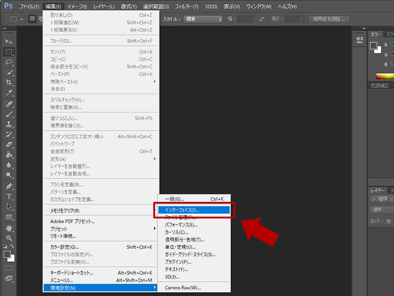Open the レイヤー(L) menu
This screenshot has height=296, width=394.
click(x=104, y=6)
